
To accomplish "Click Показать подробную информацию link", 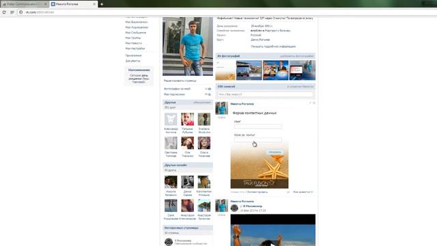I will pos(273,46).
